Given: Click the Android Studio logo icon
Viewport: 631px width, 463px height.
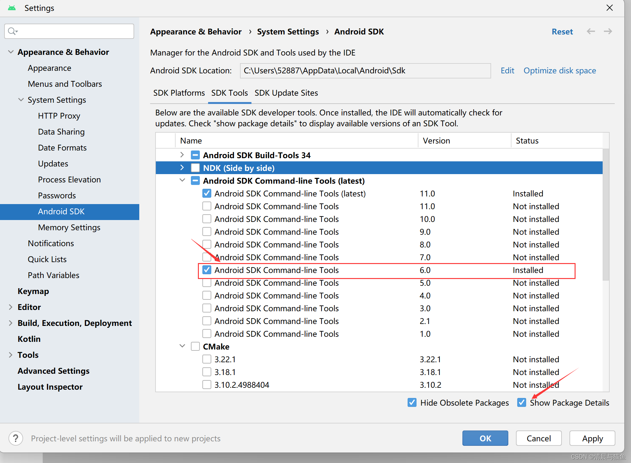Looking at the screenshot, I should [x=12, y=8].
